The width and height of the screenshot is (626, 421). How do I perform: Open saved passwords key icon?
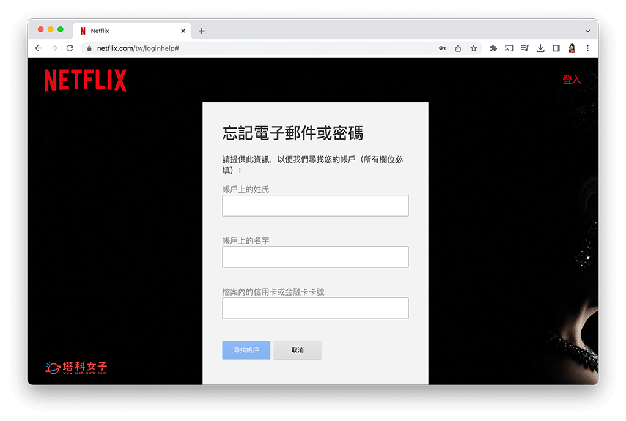[x=443, y=48]
